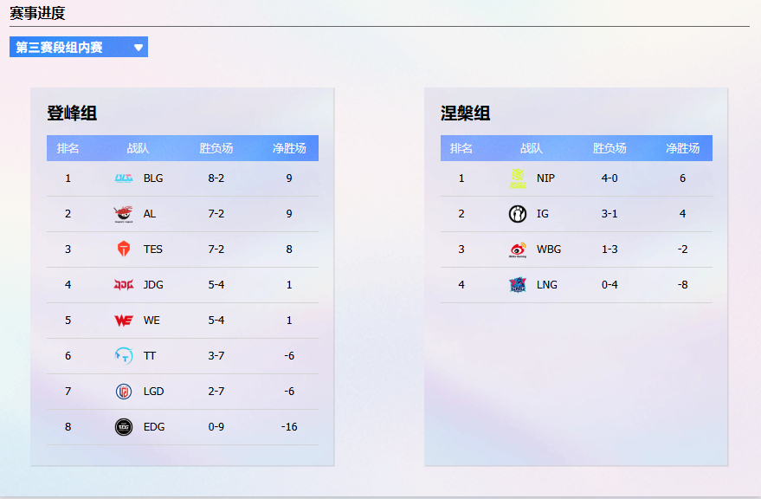Image resolution: width=761 pixels, height=499 pixels.
Task: Click the WBG team logo
Action: pos(518,249)
